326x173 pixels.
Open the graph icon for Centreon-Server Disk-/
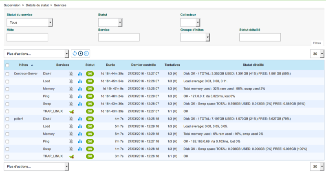tap(80, 74)
